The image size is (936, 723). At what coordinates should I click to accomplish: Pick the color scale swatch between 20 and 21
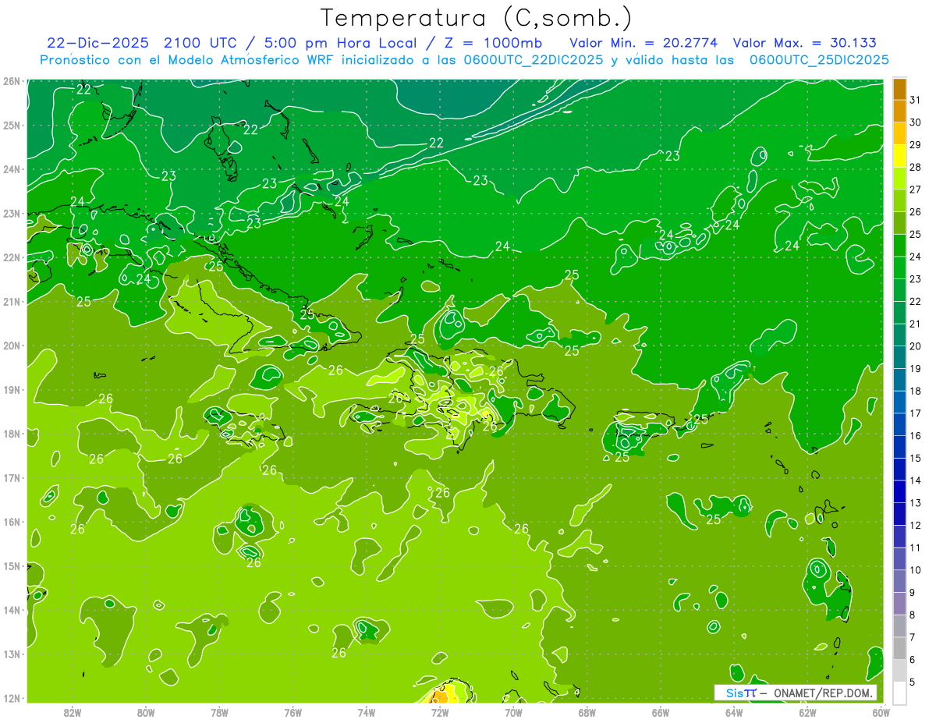[899, 335]
